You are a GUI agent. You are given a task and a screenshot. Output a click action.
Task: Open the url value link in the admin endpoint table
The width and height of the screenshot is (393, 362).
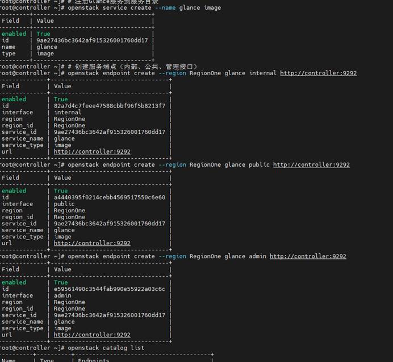click(x=92, y=335)
